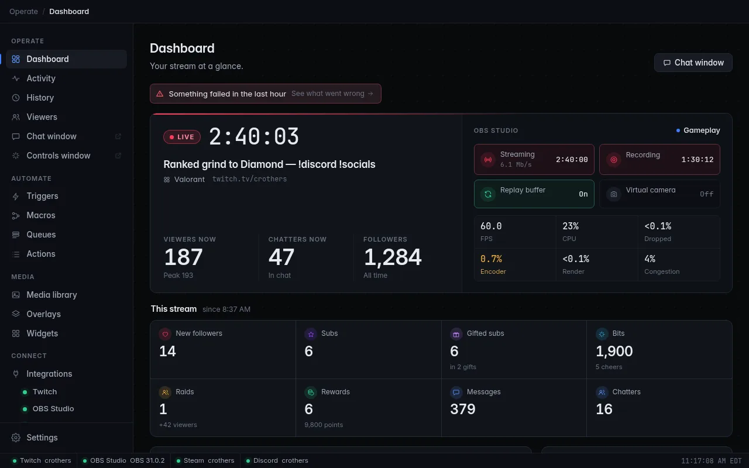Click the Gameplay scene indicator
The height and width of the screenshot is (468, 749).
click(x=698, y=130)
